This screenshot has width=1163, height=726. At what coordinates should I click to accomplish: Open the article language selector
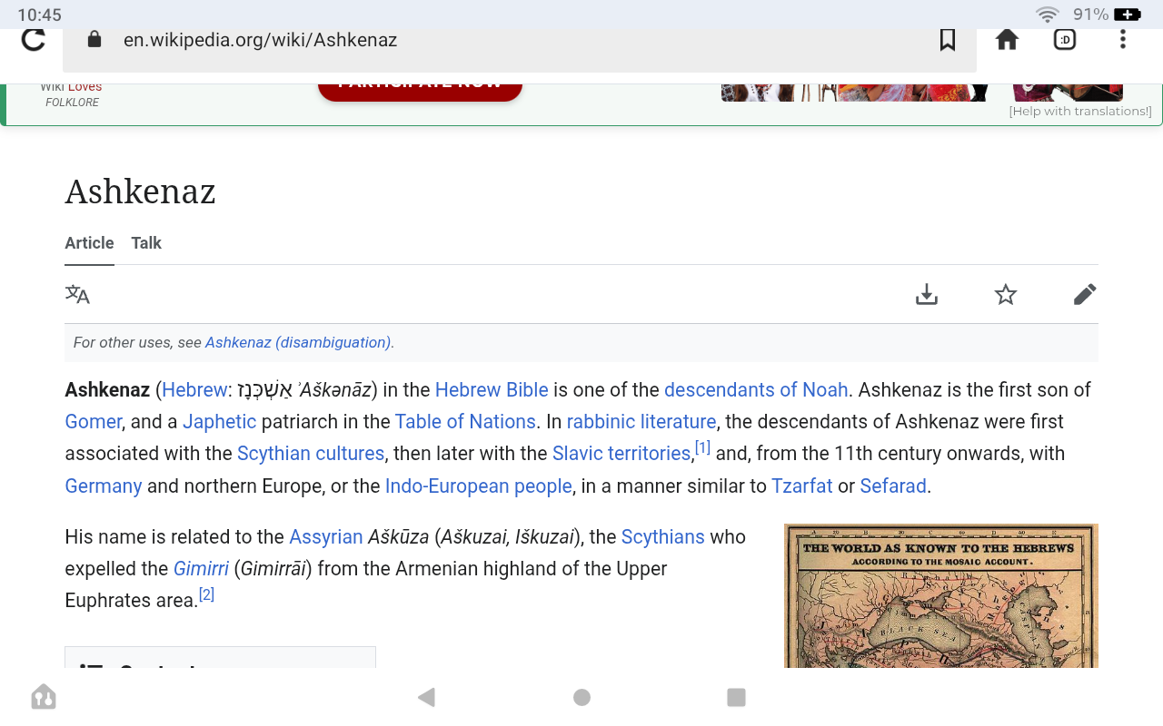coord(77,295)
